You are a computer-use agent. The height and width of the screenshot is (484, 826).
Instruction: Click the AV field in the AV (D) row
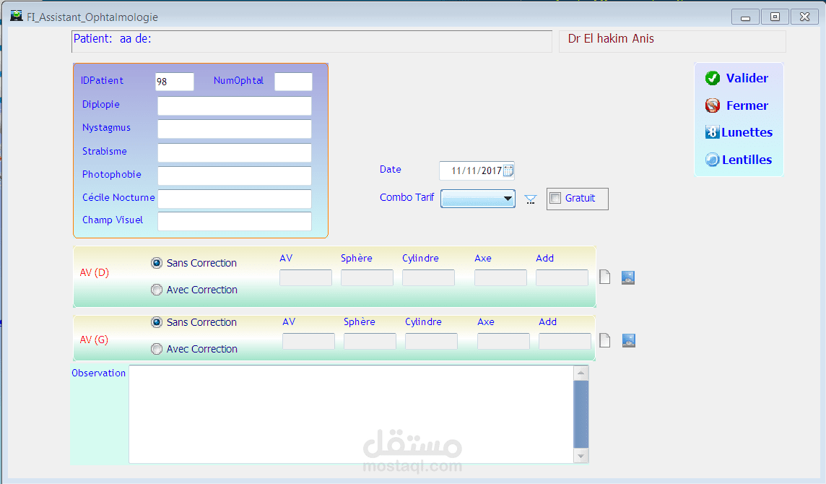(x=305, y=277)
